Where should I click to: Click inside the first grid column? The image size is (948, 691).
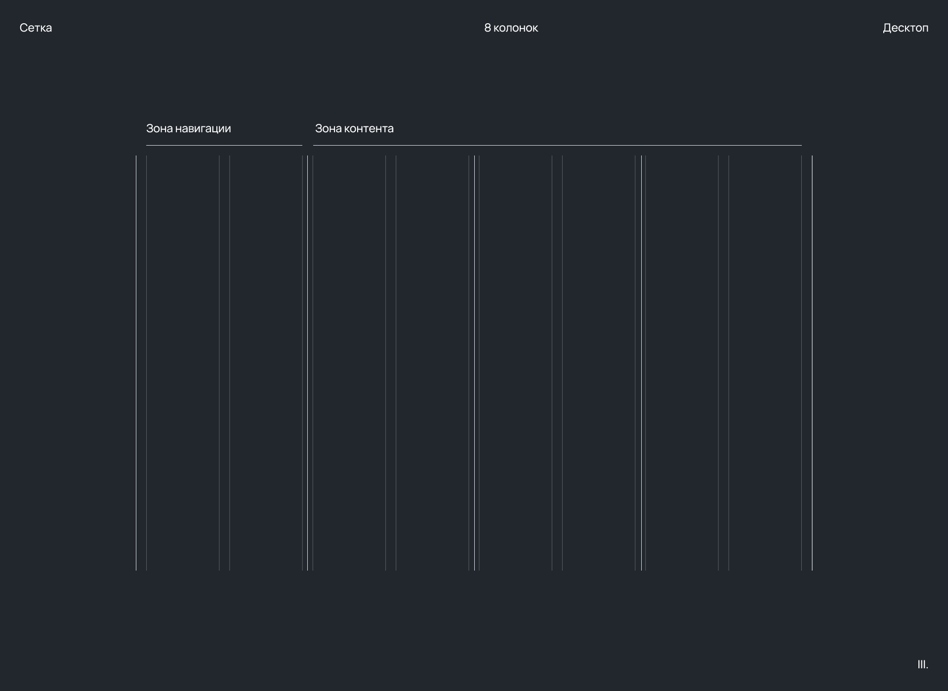pos(183,363)
